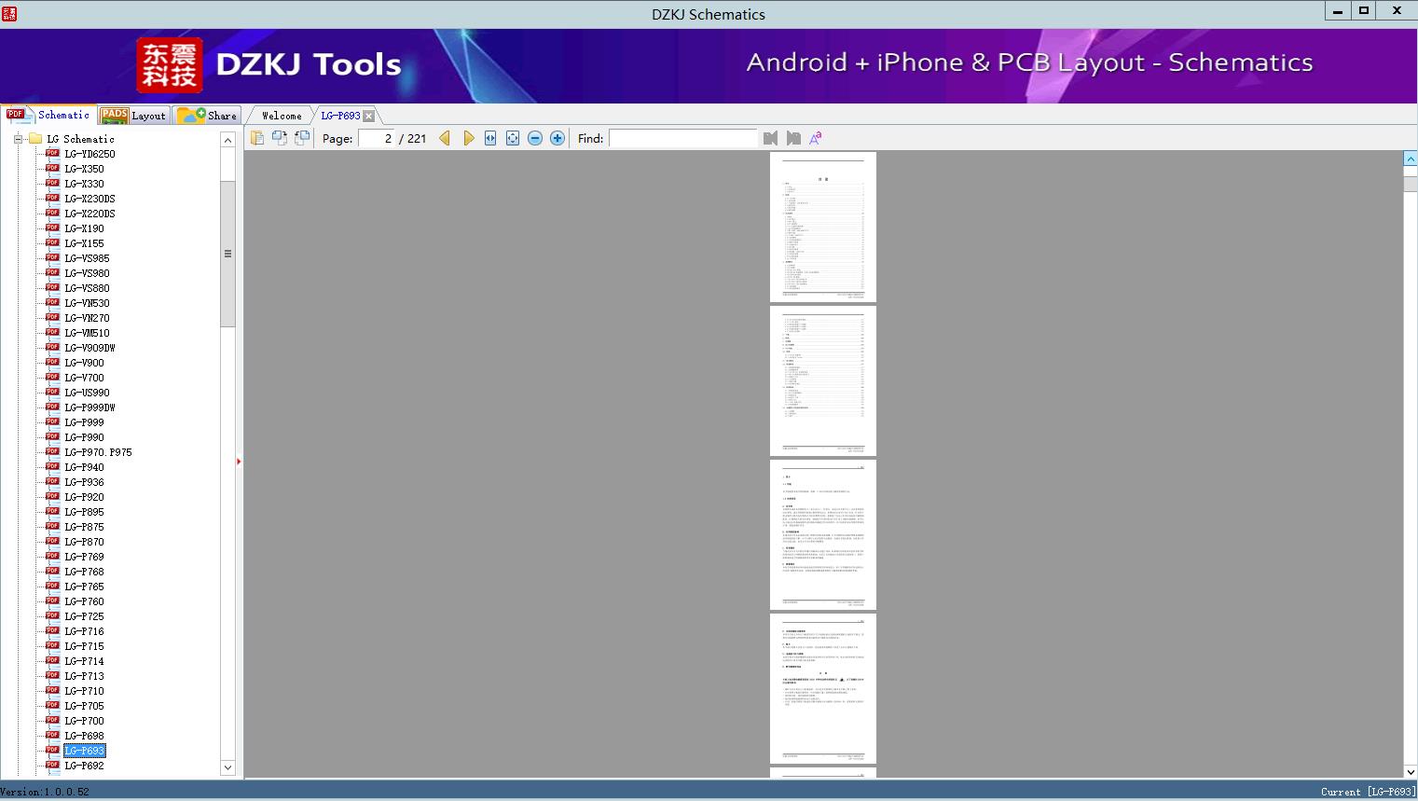
Task: Click the copy pages toolbar icon
Action: pos(257,138)
